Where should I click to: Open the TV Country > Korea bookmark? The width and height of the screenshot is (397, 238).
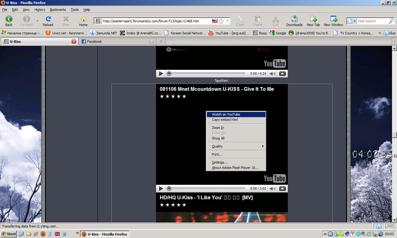pyautogui.click(x=354, y=33)
